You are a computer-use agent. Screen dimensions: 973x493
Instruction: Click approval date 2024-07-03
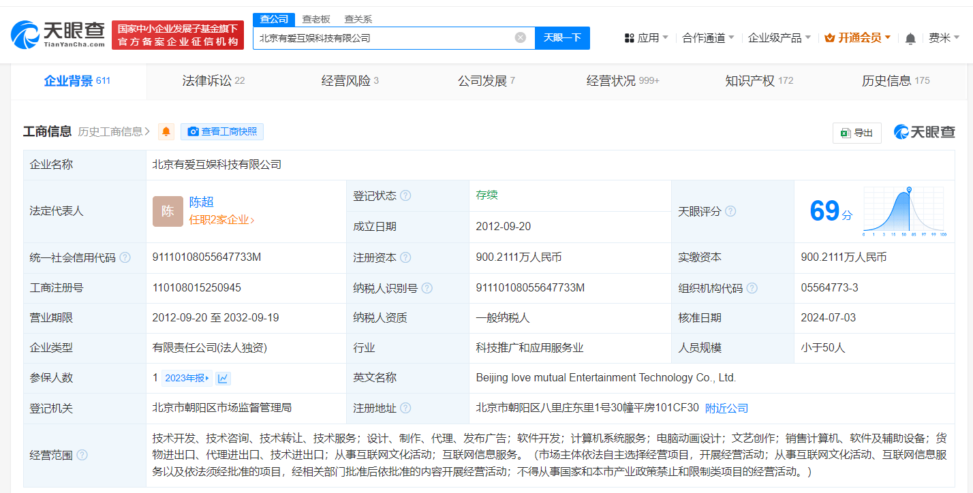[829, 318]
